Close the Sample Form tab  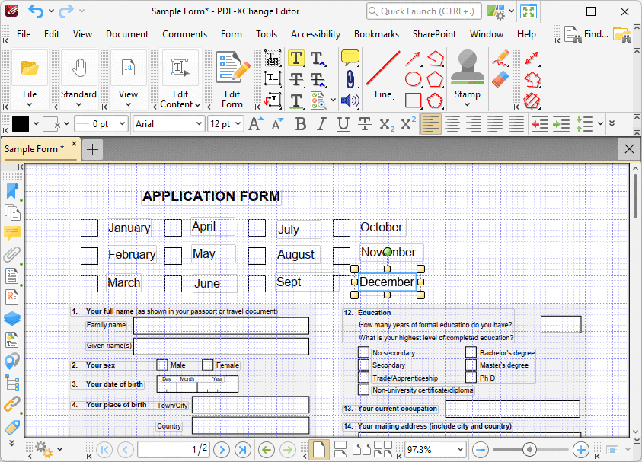coord(74,144)
